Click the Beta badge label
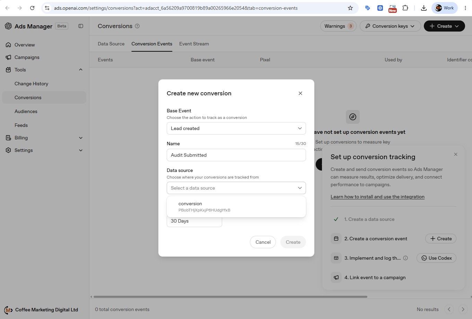The image size is (472, 319). 62,26
